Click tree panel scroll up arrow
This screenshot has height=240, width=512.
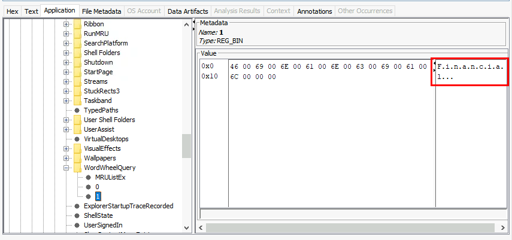(x=186, y=25)
